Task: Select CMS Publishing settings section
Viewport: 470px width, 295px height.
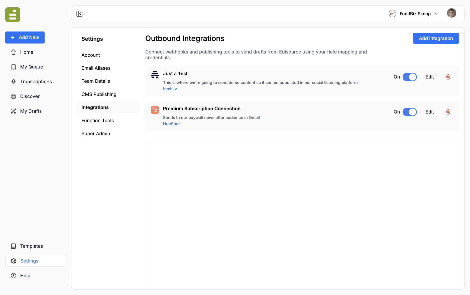Action: [x=108, y=94]
